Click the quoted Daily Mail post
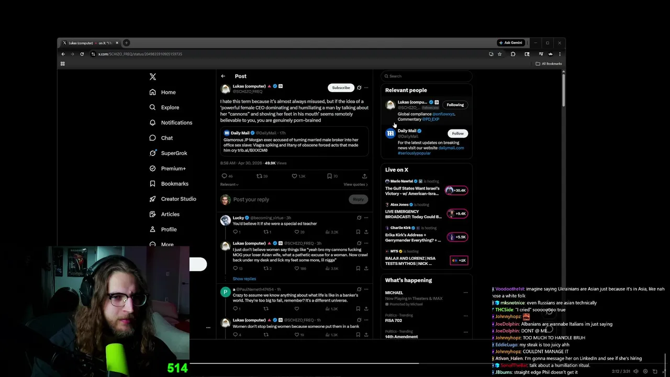Screen dimensions: 670x377 click(295, 142)
